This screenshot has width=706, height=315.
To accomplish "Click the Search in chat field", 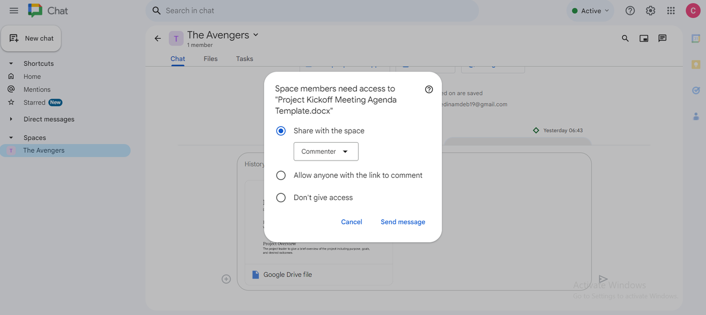I will coord(312,11).
